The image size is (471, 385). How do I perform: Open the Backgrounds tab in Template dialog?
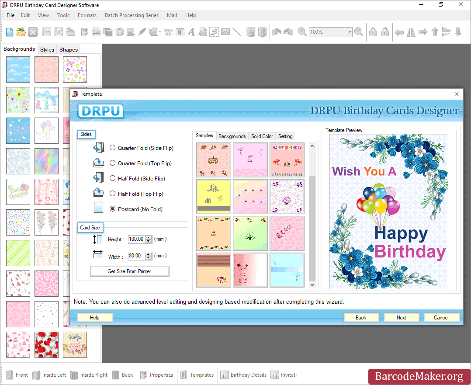(232, 136)
